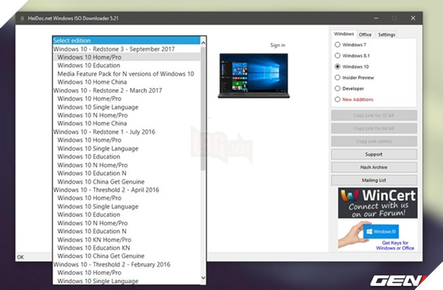Open the Settings tab
Screen dimensions: 443x290
pos(387,34)
